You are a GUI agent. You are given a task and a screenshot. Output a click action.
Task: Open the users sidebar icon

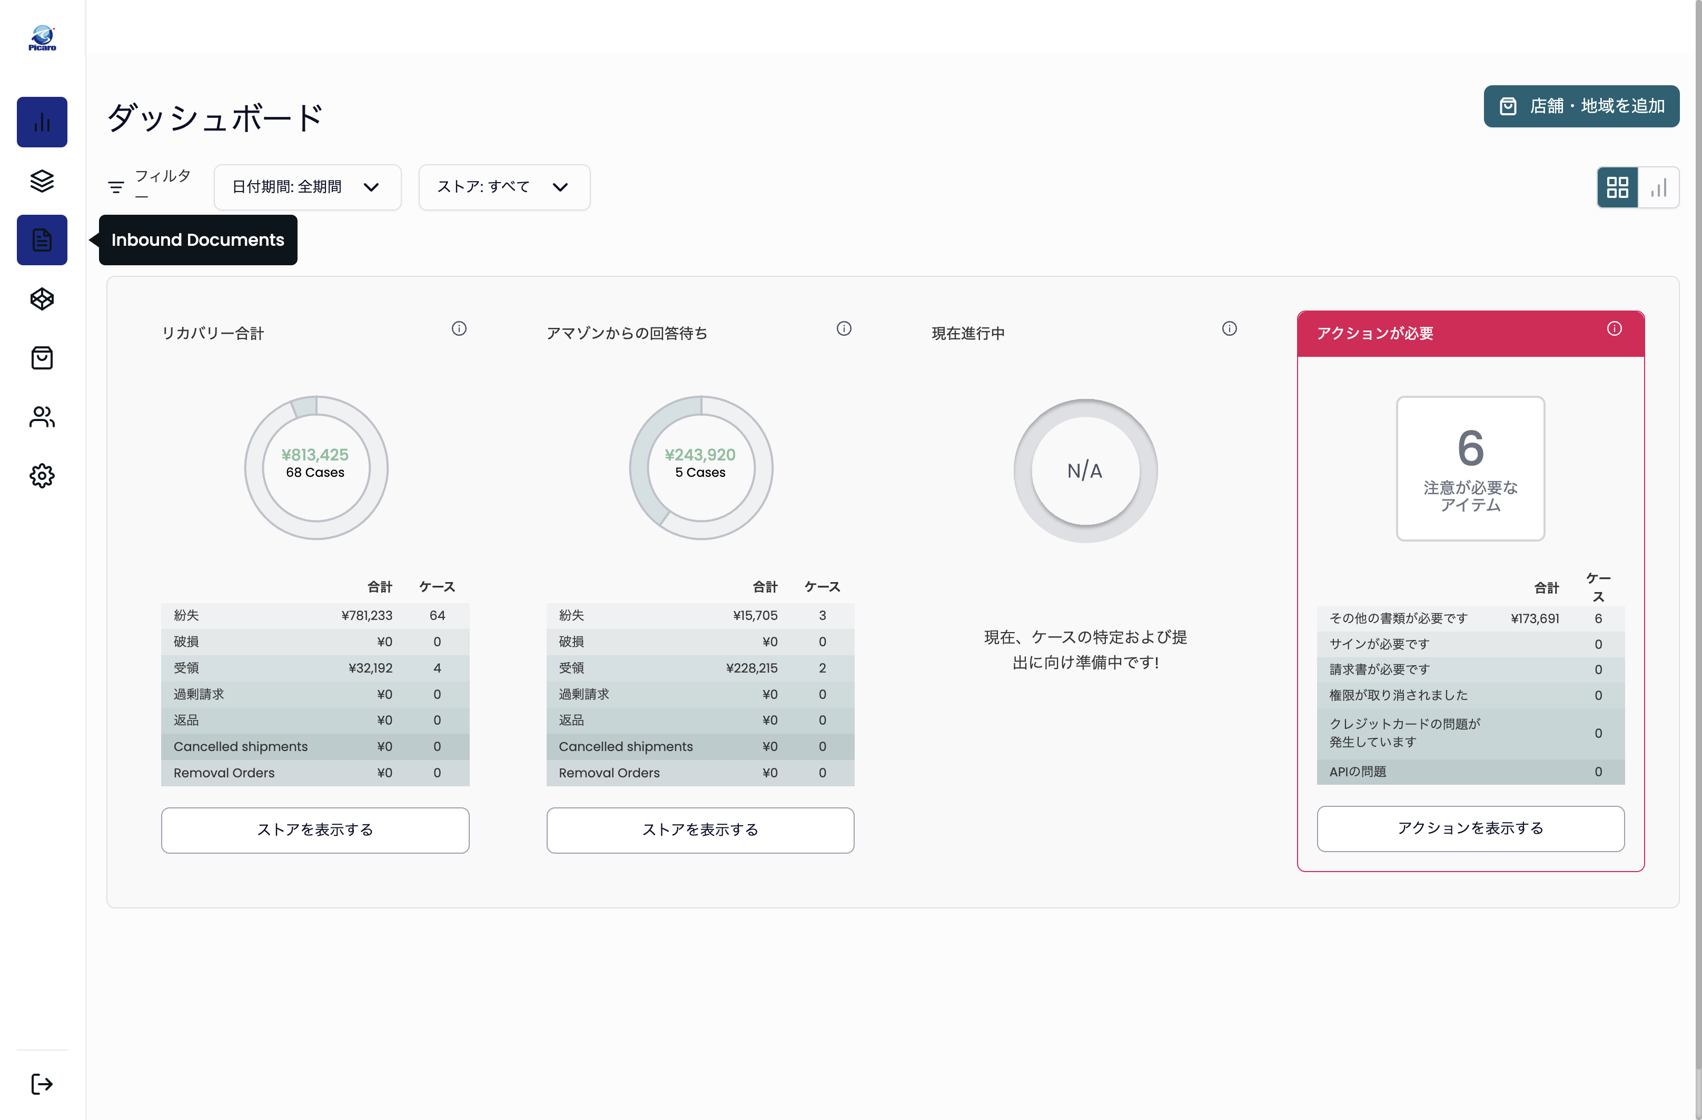click(x=42, y=417)
